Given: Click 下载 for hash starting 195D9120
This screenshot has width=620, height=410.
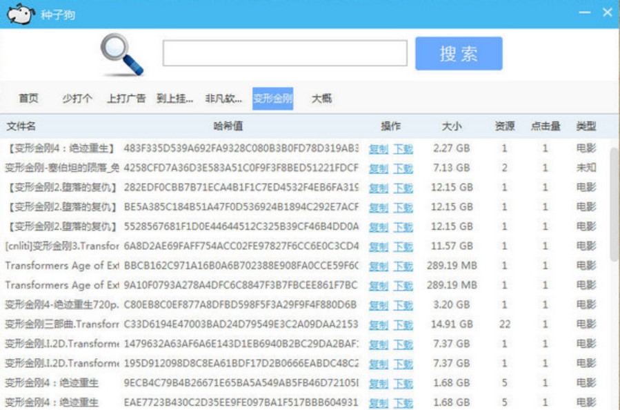Looking at the screenshot, I should point(403,364).
